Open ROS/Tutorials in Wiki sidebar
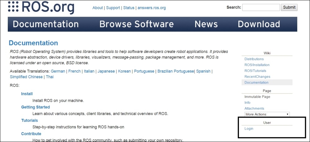The width and height of the screenshot is (310, 142). [x=255, y=71]
